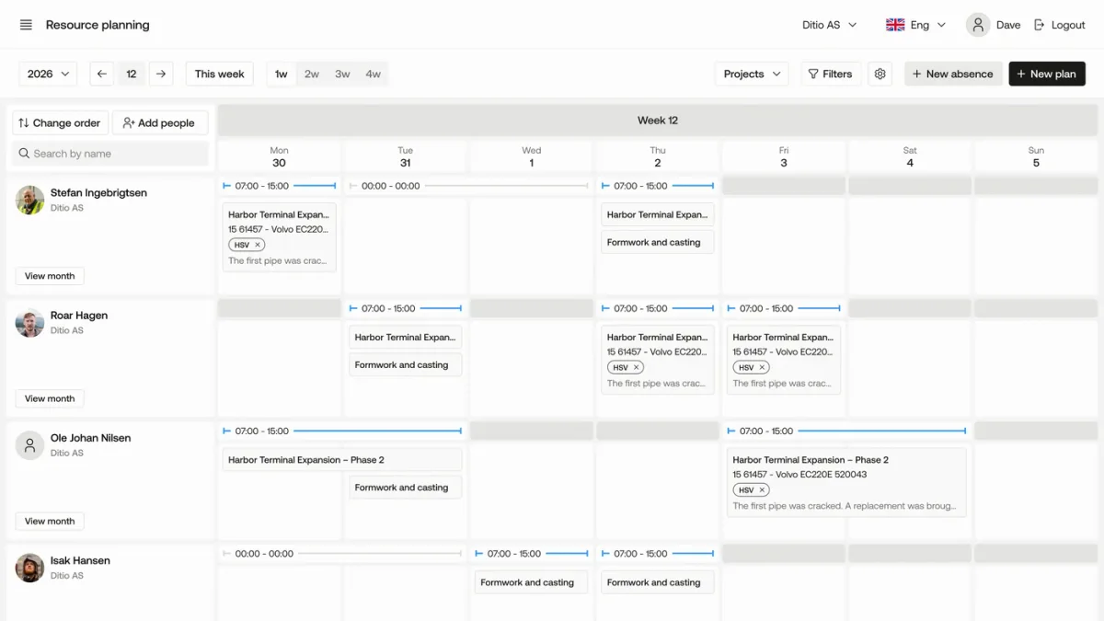Click the UK flag language icon
The height and width of the screenshot is (621, 1104).
point(895,25)
